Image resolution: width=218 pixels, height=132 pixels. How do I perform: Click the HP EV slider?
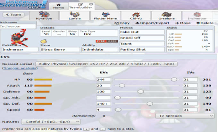pos(147,80)
